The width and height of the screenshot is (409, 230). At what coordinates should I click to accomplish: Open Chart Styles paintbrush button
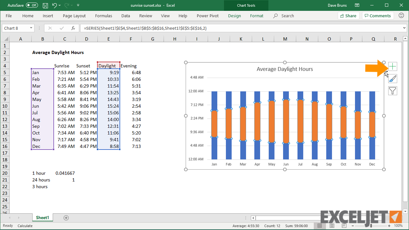pyautogui.click(x=392, y=79)
